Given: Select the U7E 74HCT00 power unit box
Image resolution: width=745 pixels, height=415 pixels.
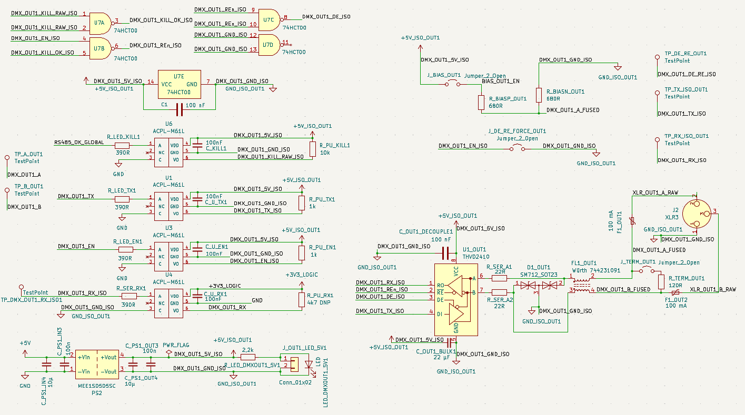Looking at the screenshot, I should tap(179, 84).
